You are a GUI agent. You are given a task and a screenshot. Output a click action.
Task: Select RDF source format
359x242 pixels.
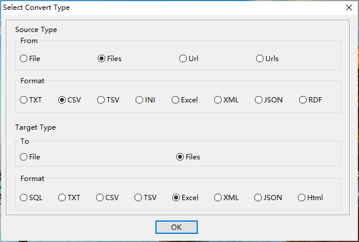tap(303, 99)
